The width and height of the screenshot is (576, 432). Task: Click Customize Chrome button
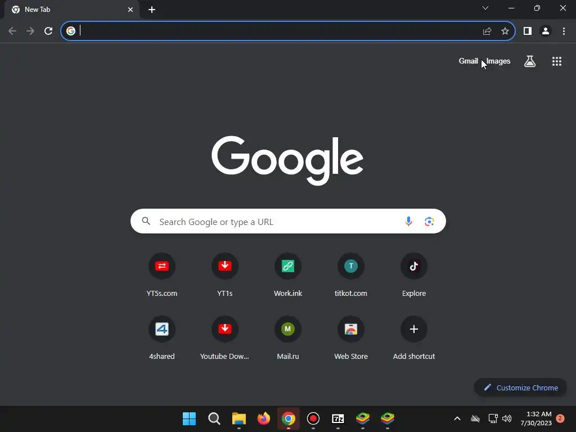click(520, 388)
